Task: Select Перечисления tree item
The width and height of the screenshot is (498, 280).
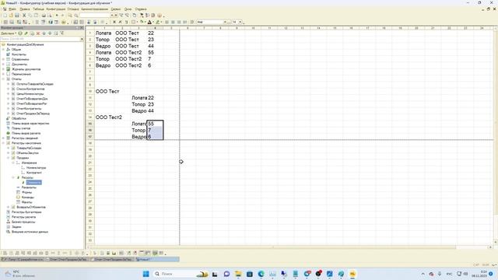Action: click(x=21, y=74)
